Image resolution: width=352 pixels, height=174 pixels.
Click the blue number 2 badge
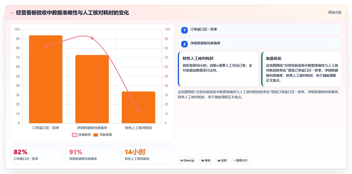(x=184, y=44)
